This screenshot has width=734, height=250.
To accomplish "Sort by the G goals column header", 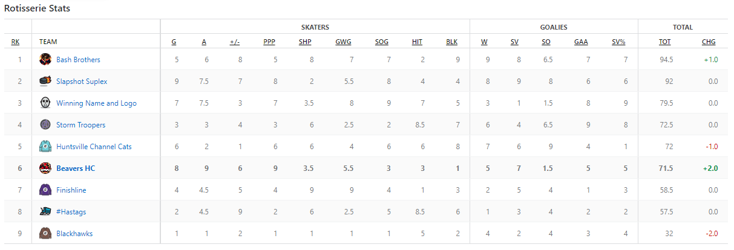I will [x=174, y=42].
